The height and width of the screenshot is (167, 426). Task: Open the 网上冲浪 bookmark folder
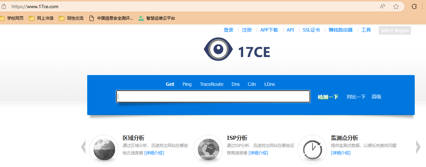tap(41, 18)
